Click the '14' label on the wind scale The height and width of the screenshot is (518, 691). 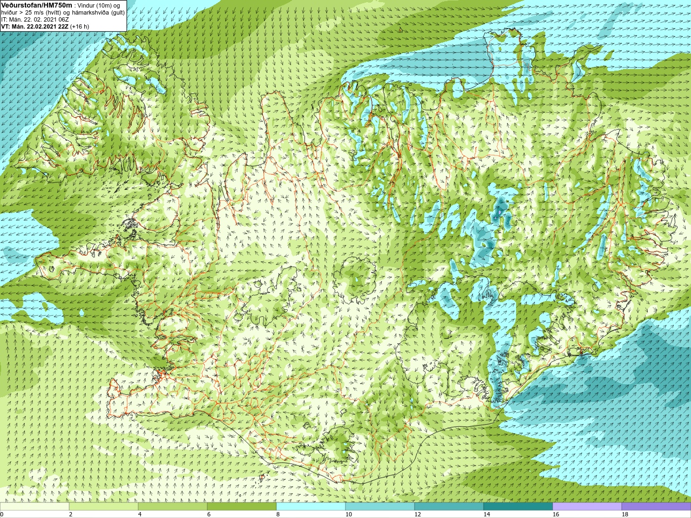click(487, 514)
